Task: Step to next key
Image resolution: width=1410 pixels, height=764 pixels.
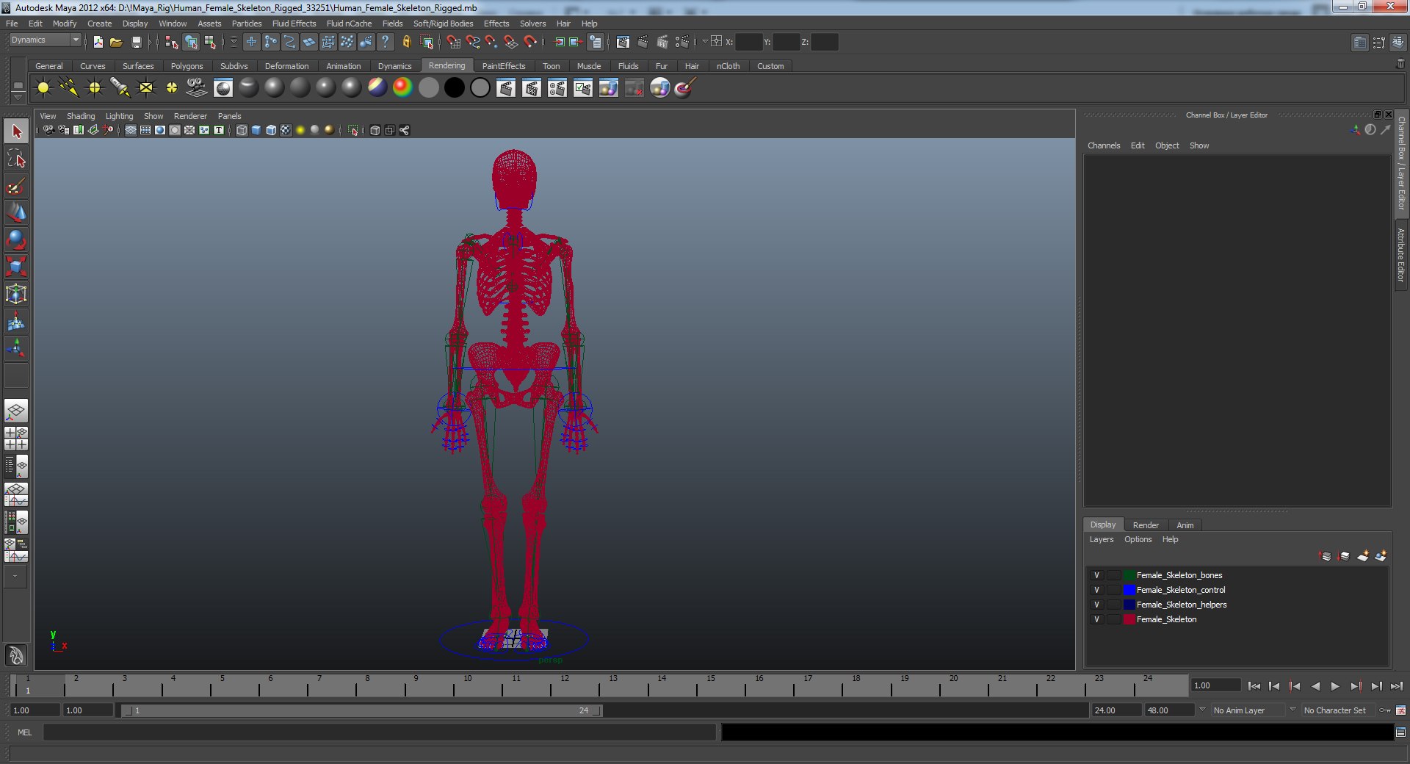Action: (1356, 686)
